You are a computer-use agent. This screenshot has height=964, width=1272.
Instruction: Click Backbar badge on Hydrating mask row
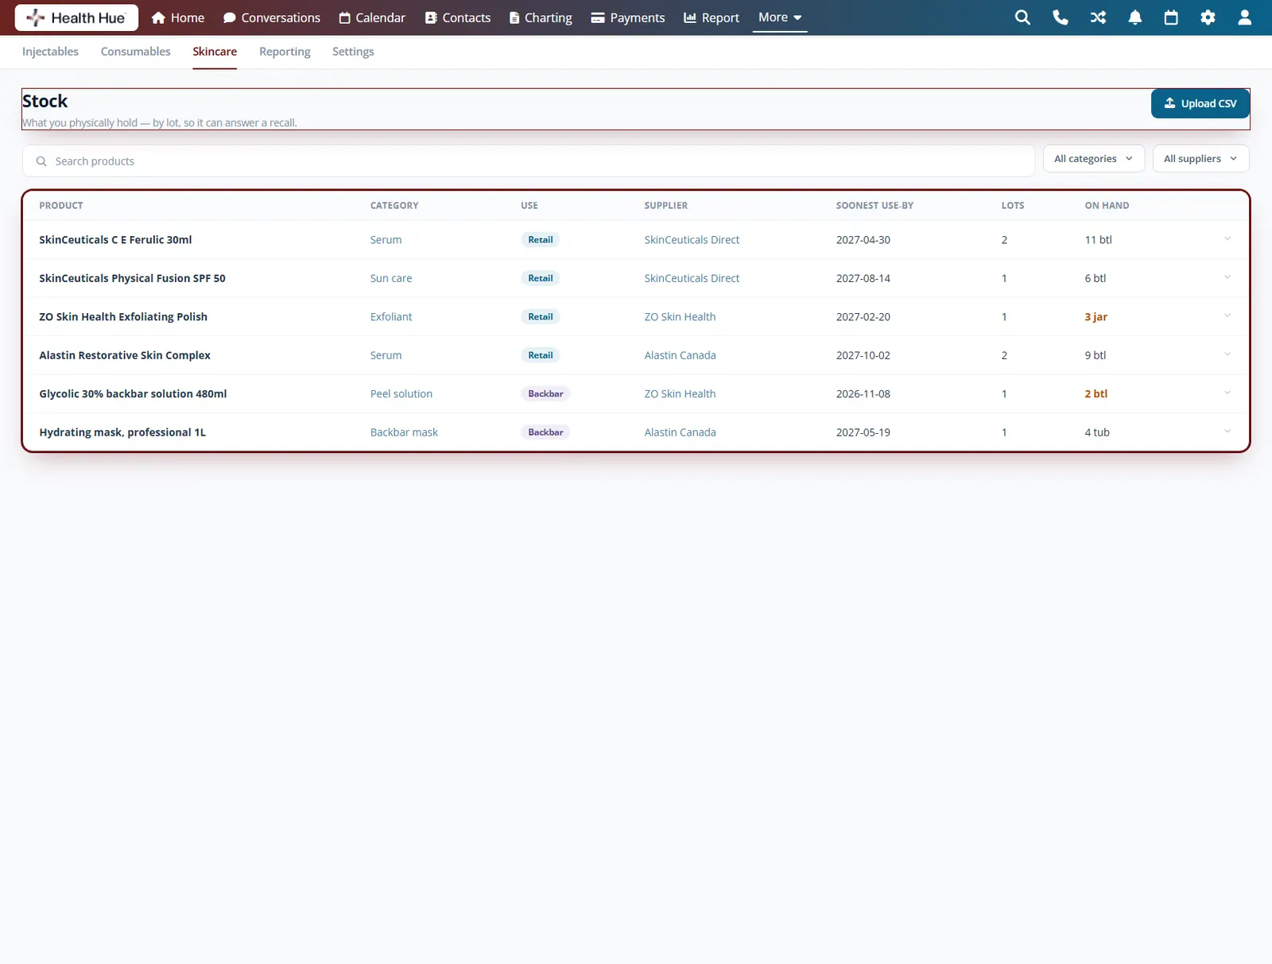[x=545, y=432]
